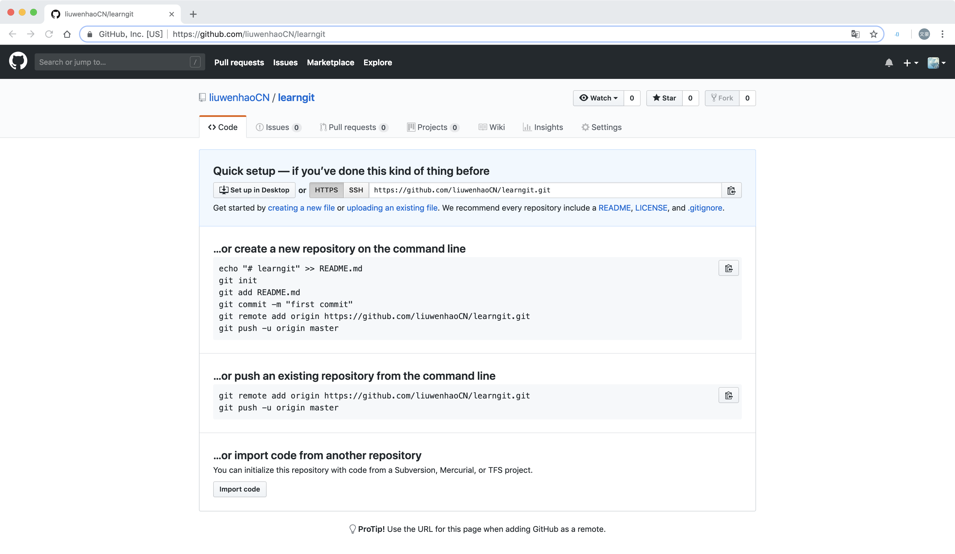Select HTTPS clone protocol
Image resolution: width=955 pixels, height=554 pixels.
[326, 190]
